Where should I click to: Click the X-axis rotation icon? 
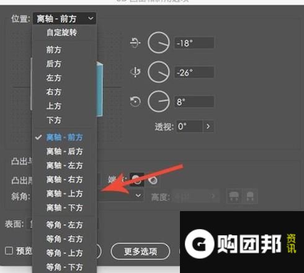click(x=135, y=43)
